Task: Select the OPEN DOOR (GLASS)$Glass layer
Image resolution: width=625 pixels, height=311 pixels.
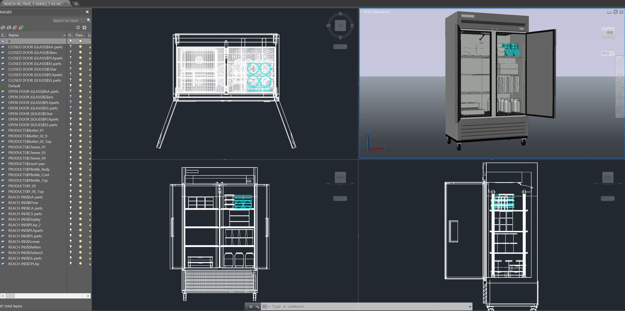Action: click(x=31, y=97)
